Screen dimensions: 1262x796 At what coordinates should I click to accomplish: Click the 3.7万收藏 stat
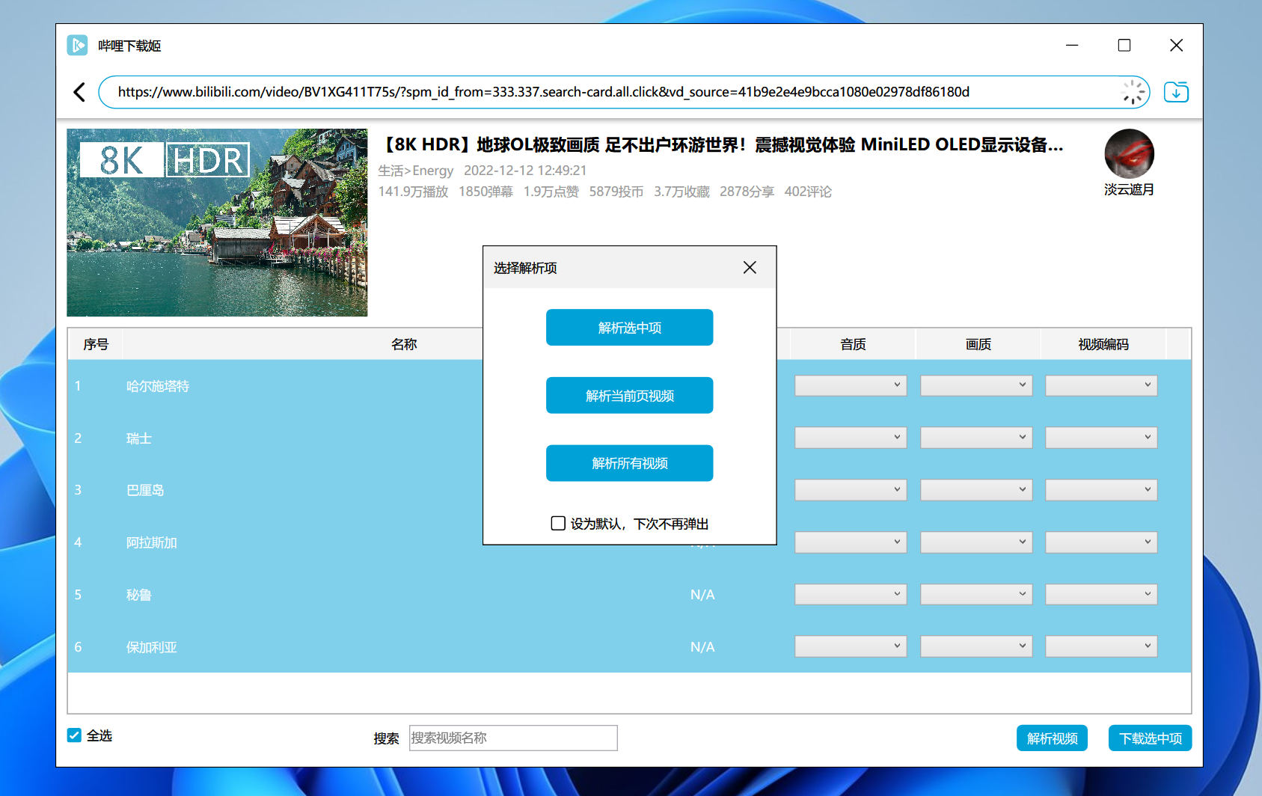coord(681,192)
